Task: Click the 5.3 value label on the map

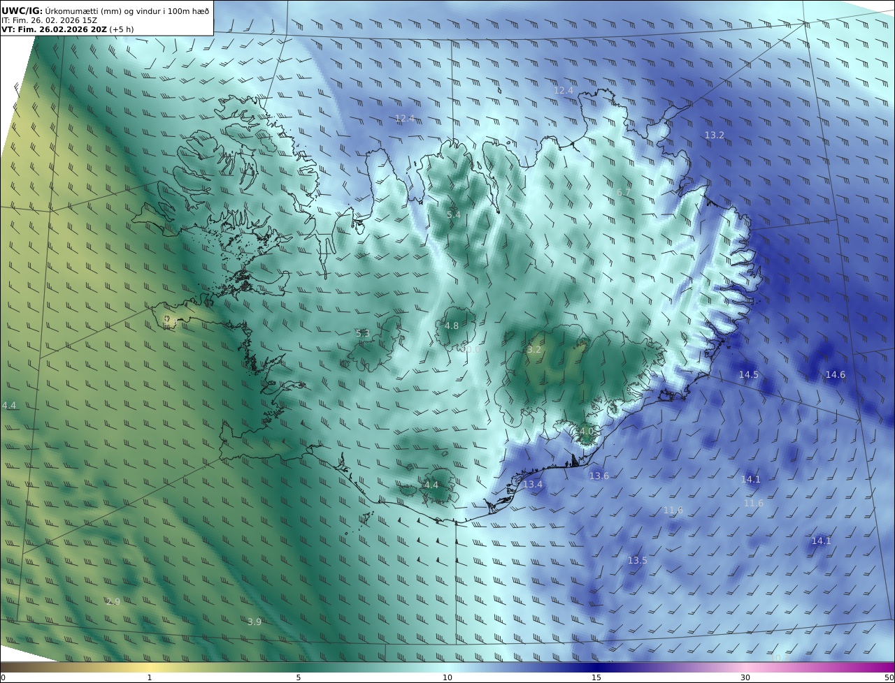Action: 363,333
